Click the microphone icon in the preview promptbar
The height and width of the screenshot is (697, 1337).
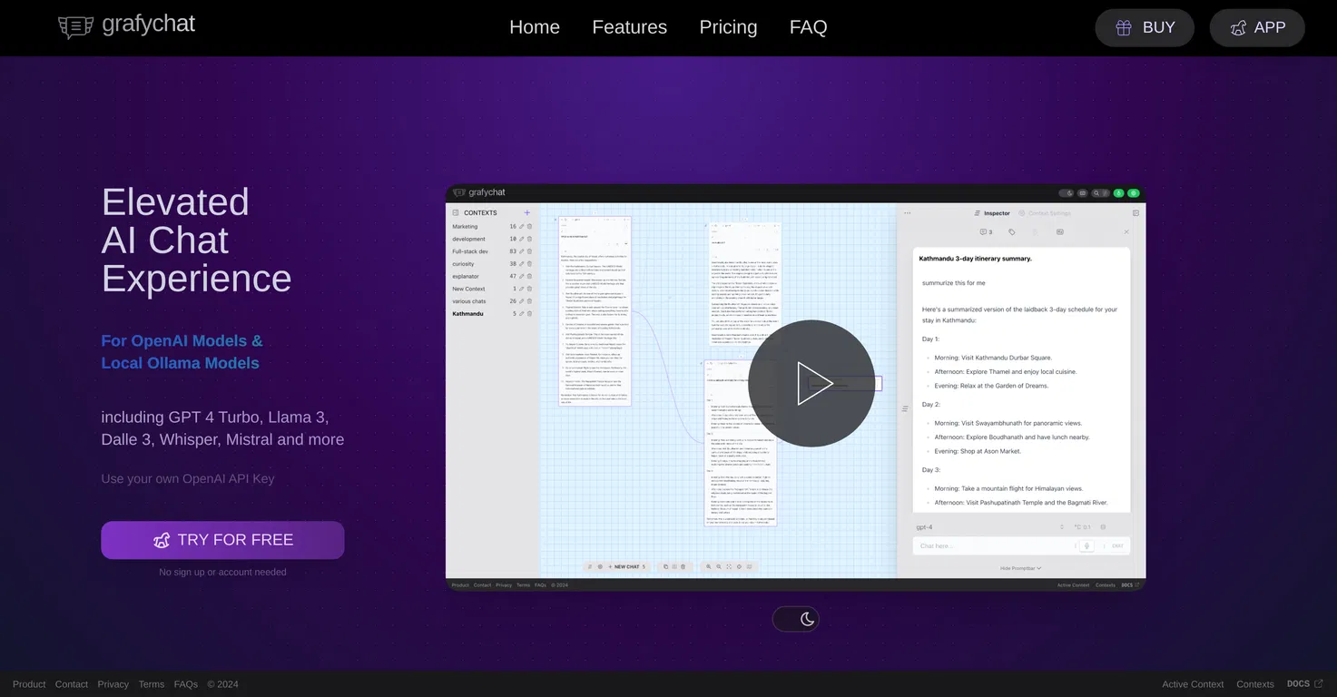point(1086,546)
